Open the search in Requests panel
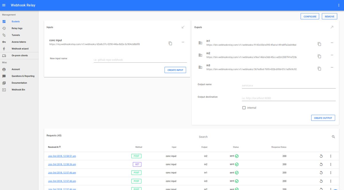 [x=333, y=137]
